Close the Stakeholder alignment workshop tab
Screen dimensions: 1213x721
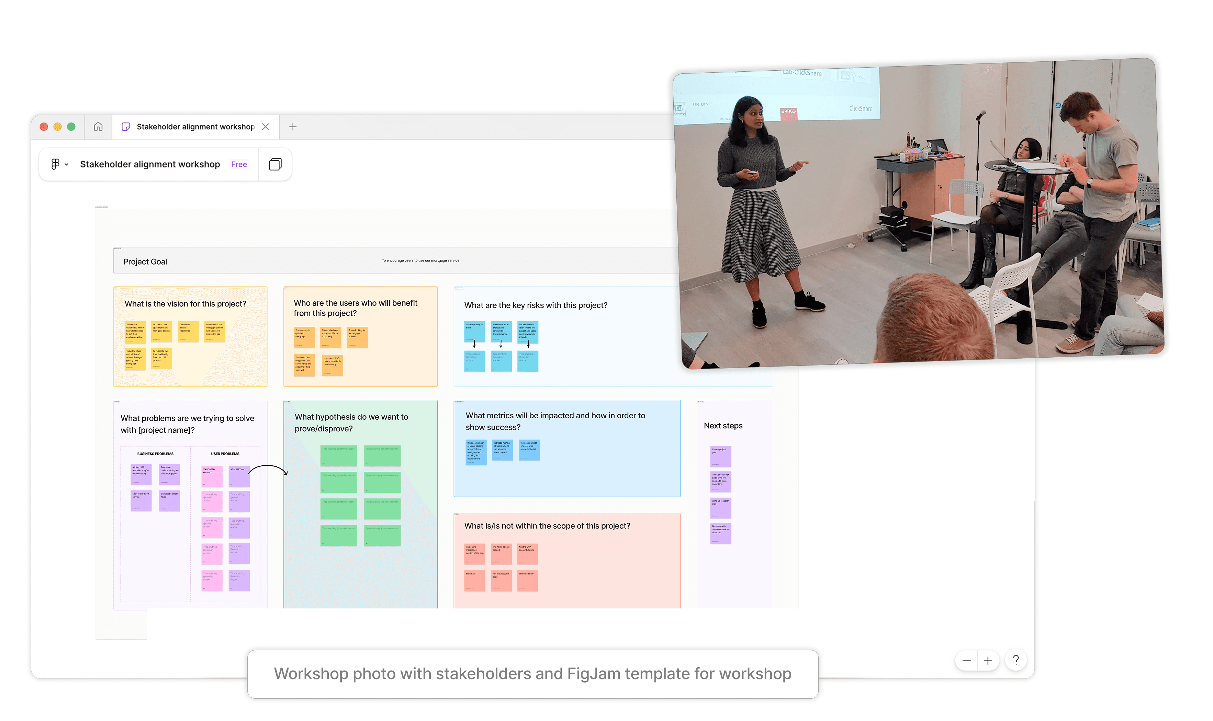pyautogui.click(x=266, y=127)
